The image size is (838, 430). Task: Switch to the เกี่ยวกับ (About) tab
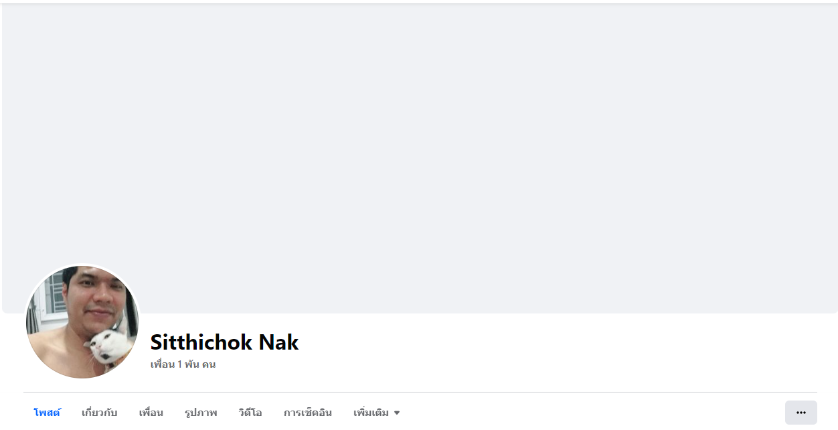point(99,413)
